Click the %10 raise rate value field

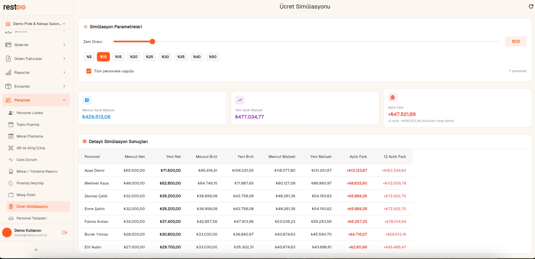click(516, 42)
